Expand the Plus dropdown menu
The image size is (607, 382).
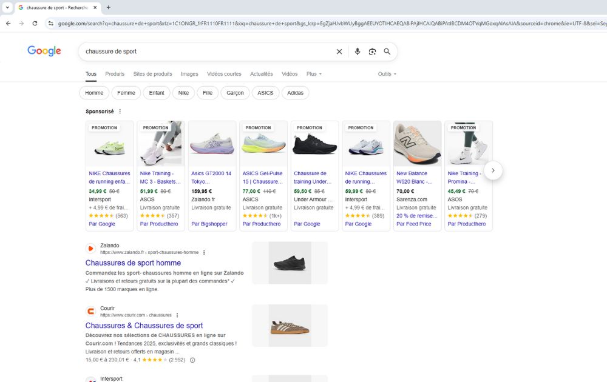point(314,74)
